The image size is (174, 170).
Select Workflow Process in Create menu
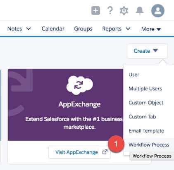(149, 145)
